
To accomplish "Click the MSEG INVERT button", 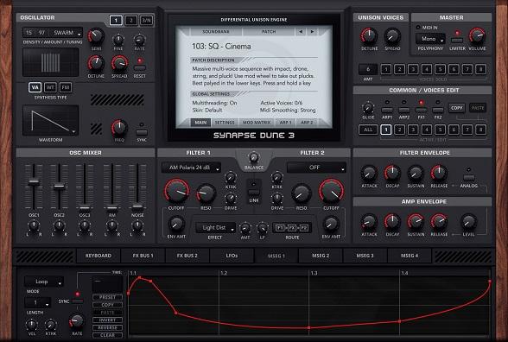I will (107, 320).
